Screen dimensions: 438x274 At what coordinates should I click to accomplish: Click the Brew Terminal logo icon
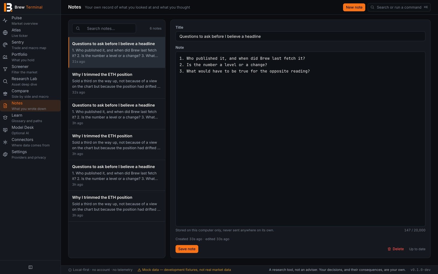[x=8, y=7]
